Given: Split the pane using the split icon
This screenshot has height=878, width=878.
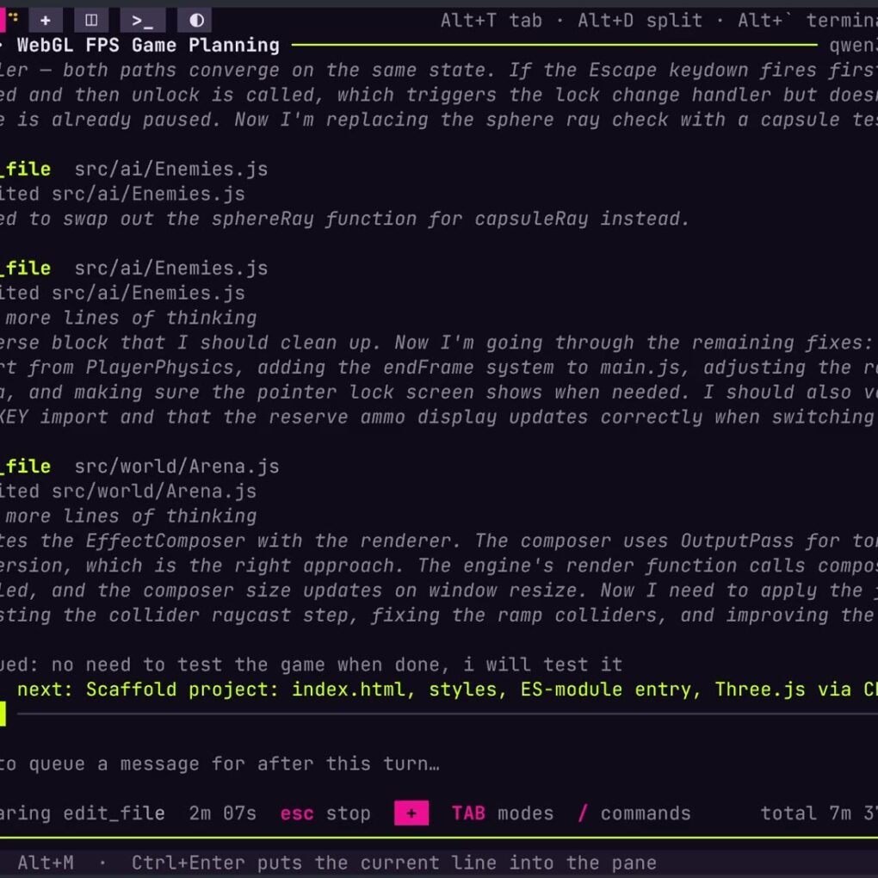Looking at the screenshot, I should click(x=91, y=21).
